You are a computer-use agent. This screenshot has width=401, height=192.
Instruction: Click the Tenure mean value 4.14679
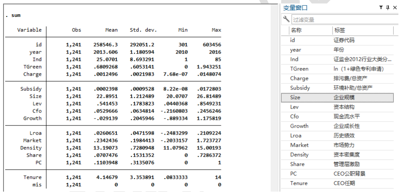(107, 177)
